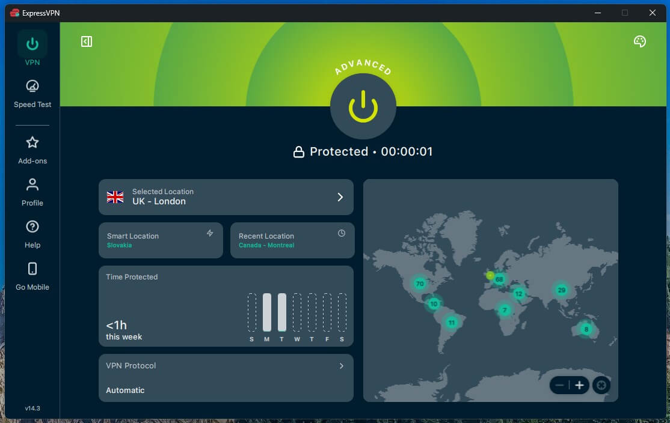Screen dimensions: 670x423
Task: Click the Automatic protocol value
Action: [x=125, y=390]
